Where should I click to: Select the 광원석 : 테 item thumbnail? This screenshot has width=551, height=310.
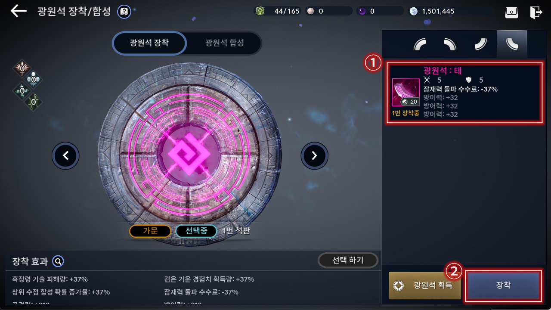click(x=406, y=93)
